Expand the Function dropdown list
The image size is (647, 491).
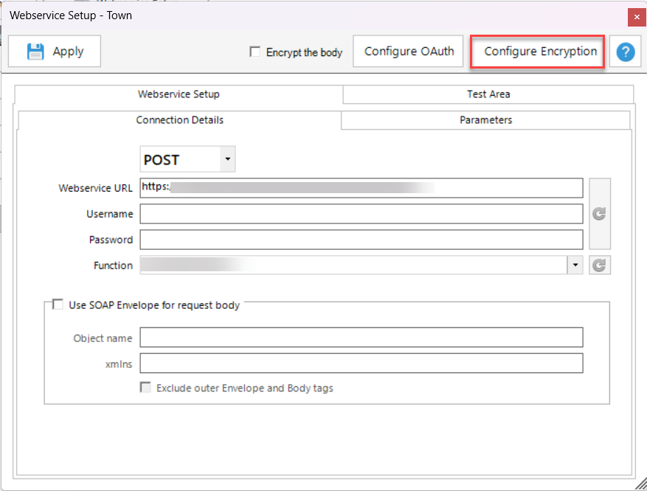click(x=575, y=265)
